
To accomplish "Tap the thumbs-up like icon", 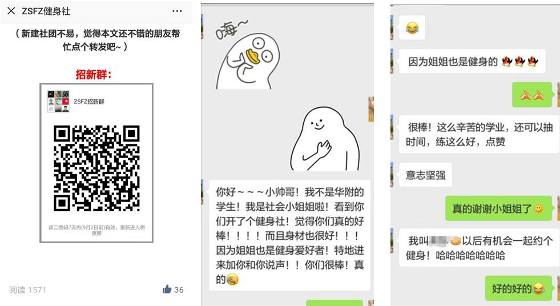I will 167,289.
